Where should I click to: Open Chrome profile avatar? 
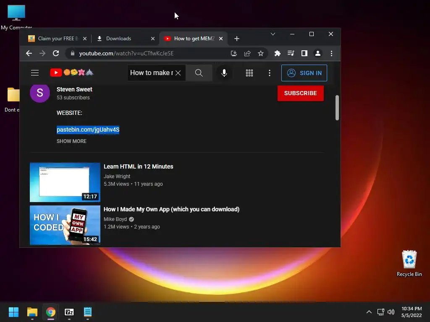coord(318,53)
